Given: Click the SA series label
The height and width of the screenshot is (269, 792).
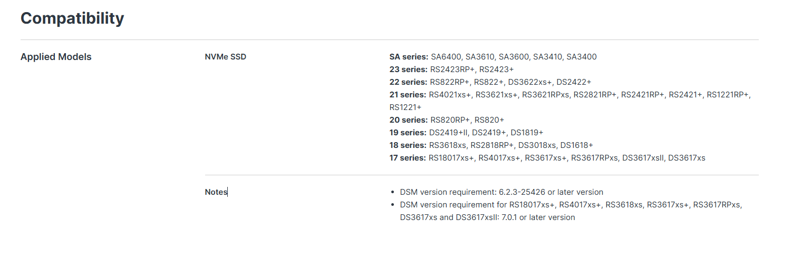Looking at the screenshot, I should tap(409, 57).
